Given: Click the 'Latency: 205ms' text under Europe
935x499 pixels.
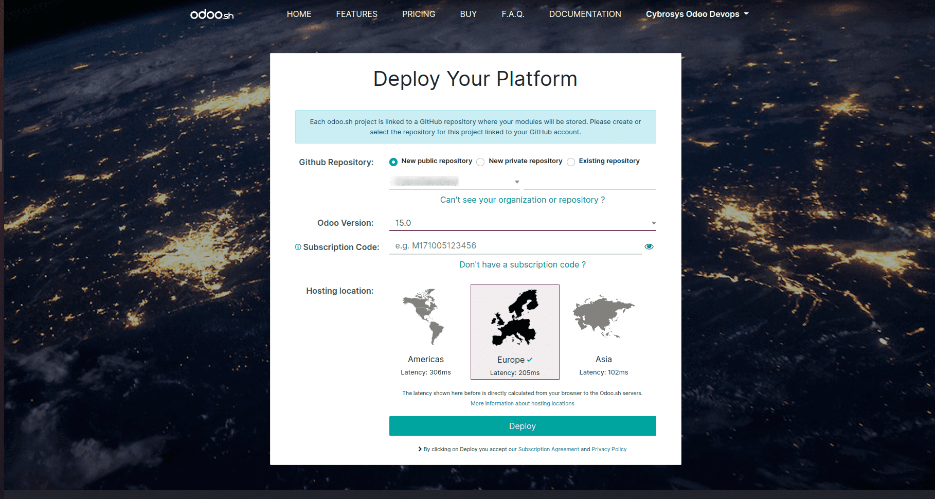Looking at the screenshot, I should coord(515,373).
